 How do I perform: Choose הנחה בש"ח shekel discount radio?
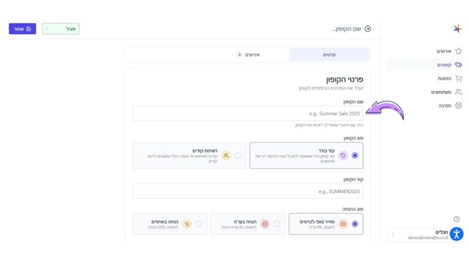pyautogui.click(x=277, y=224)
